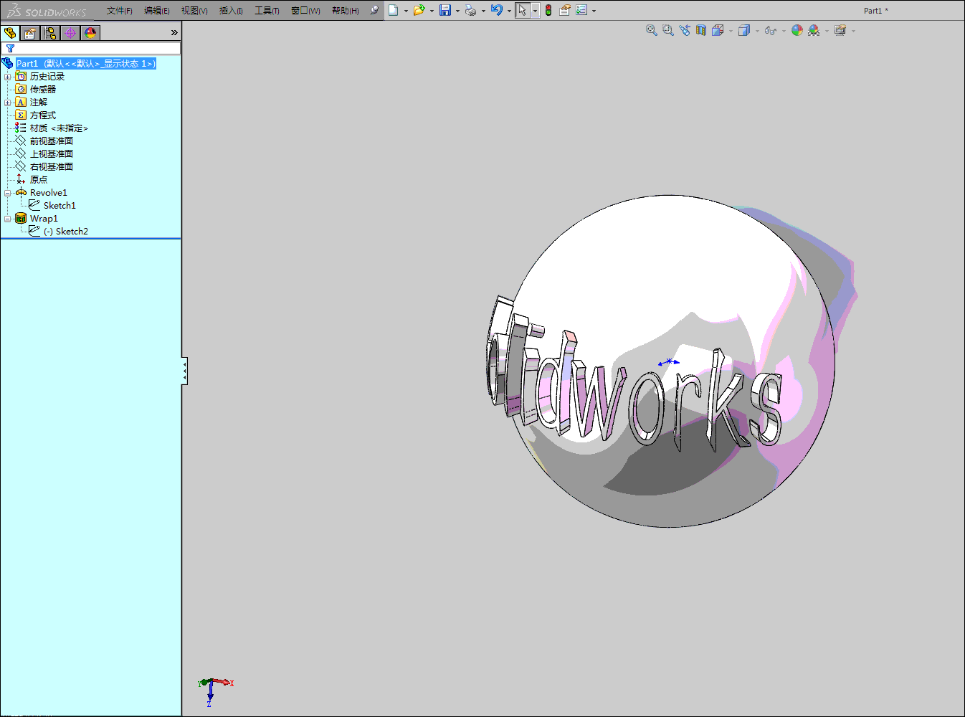The image size is (965, 717).
Task: Pin the menu bar with pushpin
Action: 374,11
